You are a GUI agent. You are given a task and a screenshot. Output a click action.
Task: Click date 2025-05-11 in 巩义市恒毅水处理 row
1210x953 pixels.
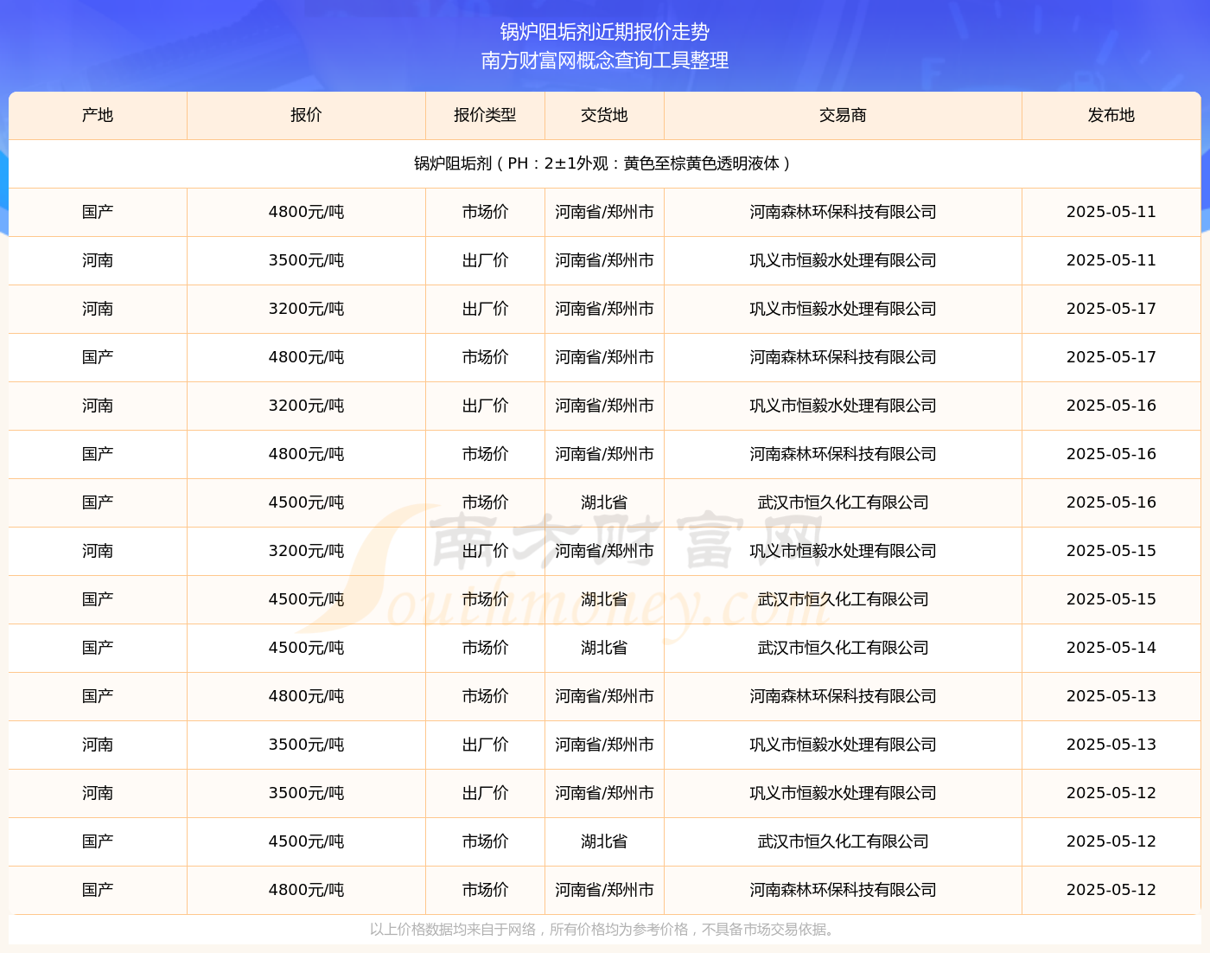pyautogui.click(x=1111, y=260)
